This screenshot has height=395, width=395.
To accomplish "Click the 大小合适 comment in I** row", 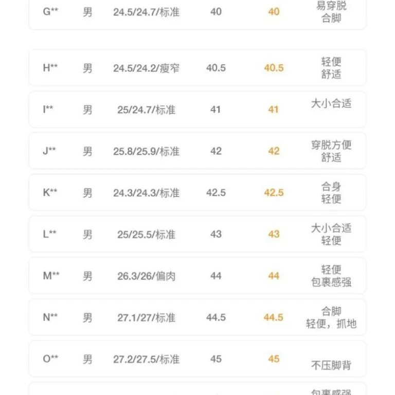I will [x=331, y=103].
